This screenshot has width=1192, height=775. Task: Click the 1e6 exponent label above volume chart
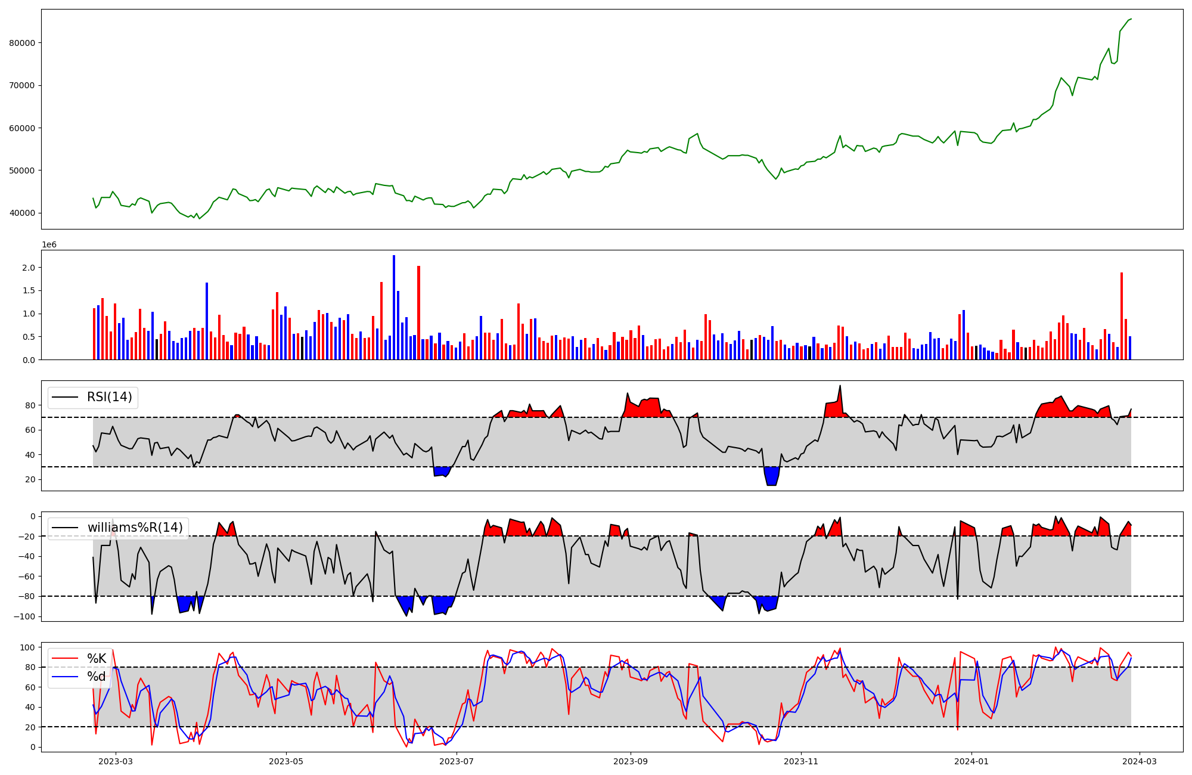point(49,245)
